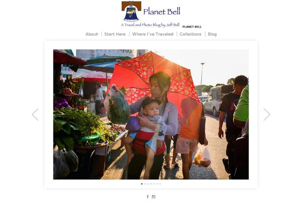Viewport: 302px width, 201px height.
Task: Open the Instagram icon link
Action: point(154,196)
